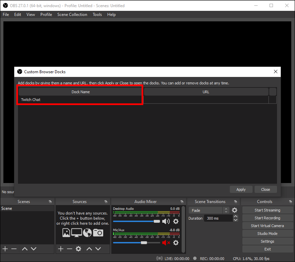Viewport: 295px width, 262px height.
Task: Open transition properties gear icon
Action: click(235, 210)
